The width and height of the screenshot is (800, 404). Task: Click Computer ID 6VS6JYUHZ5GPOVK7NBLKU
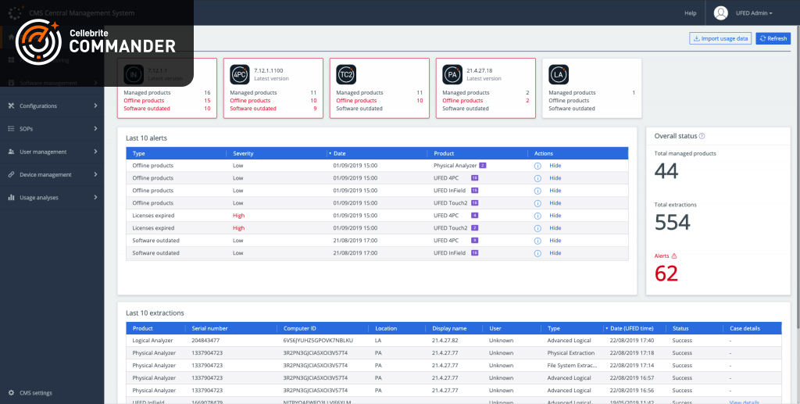pos(319,340)
